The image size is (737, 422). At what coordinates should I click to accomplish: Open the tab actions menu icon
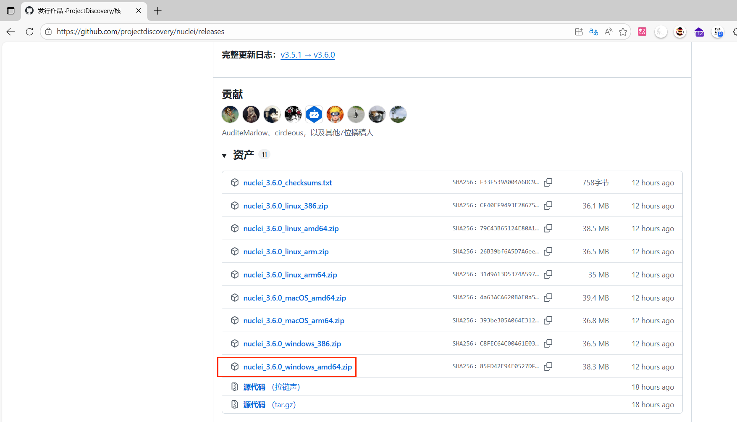[x=11, y=11]
